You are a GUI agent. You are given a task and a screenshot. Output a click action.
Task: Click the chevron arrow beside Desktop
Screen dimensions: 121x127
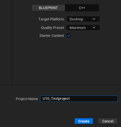(x=94, y=19)
